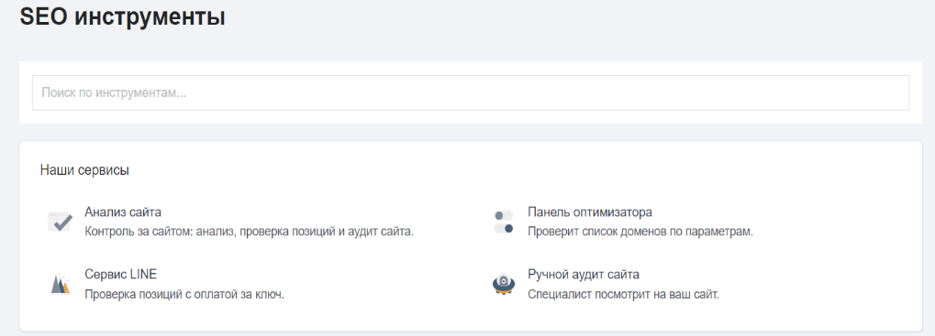Click the Панель оптимизатора toggles icon

click(x=504, y=222)
